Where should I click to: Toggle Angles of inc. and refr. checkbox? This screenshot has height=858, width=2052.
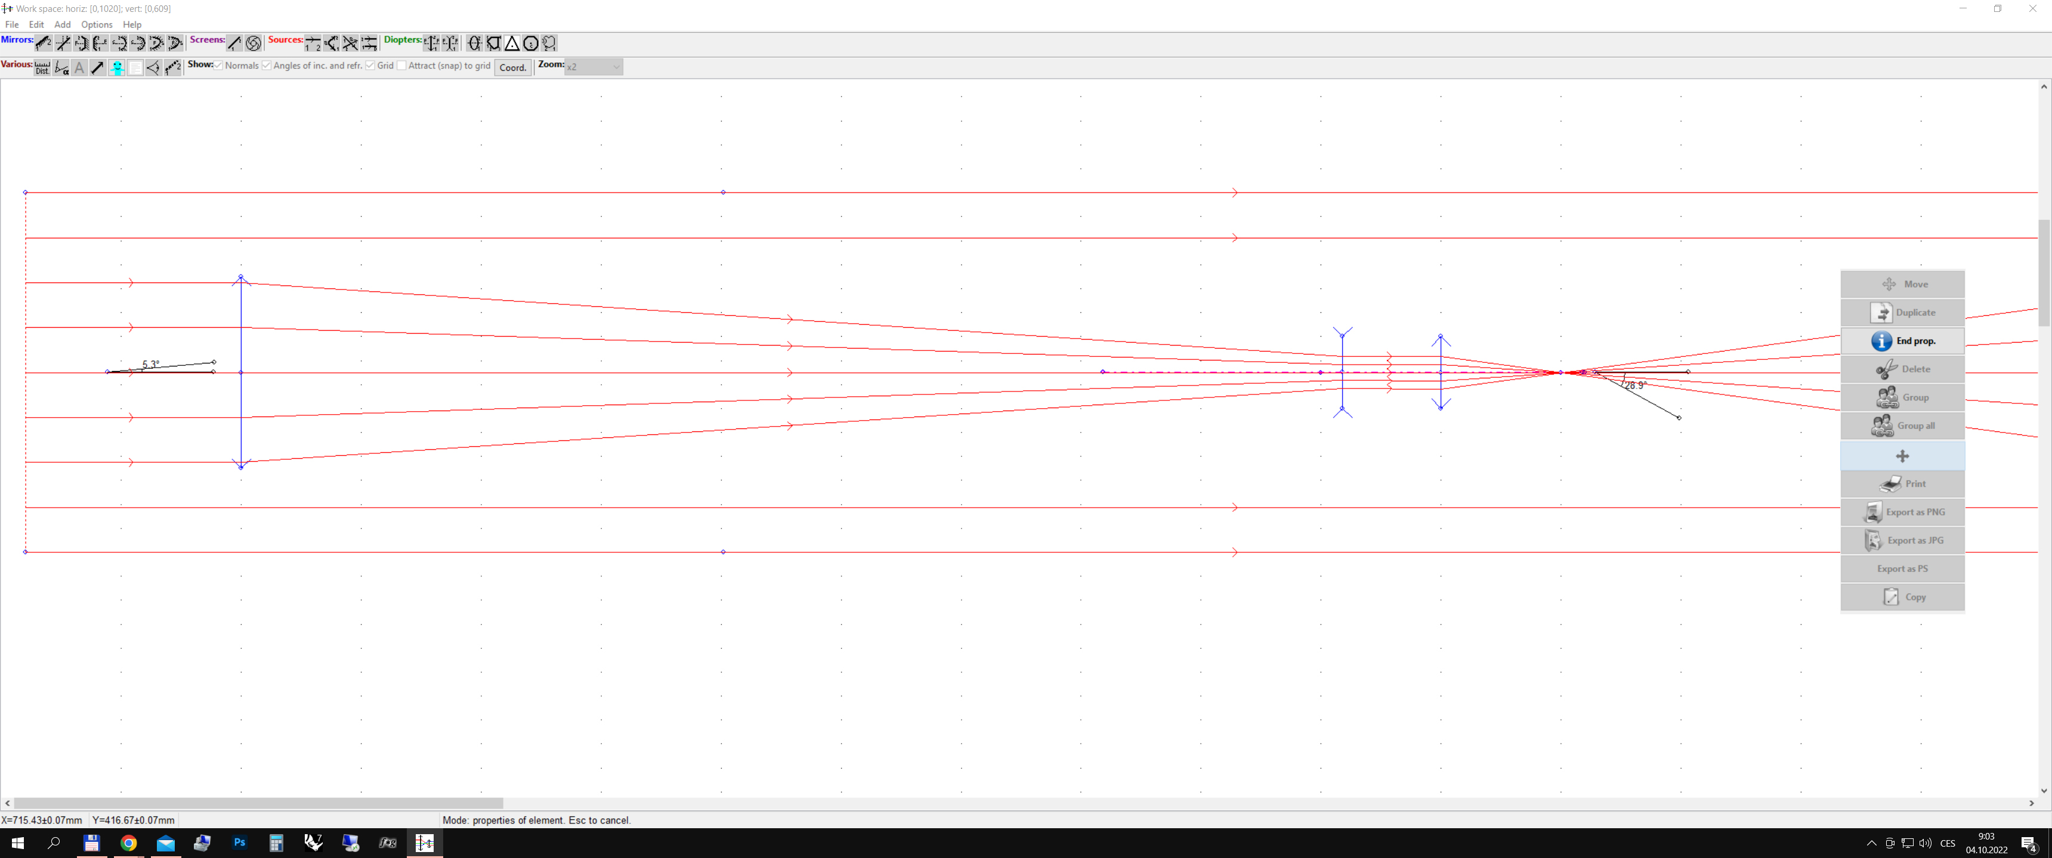[x=267, y=66]
